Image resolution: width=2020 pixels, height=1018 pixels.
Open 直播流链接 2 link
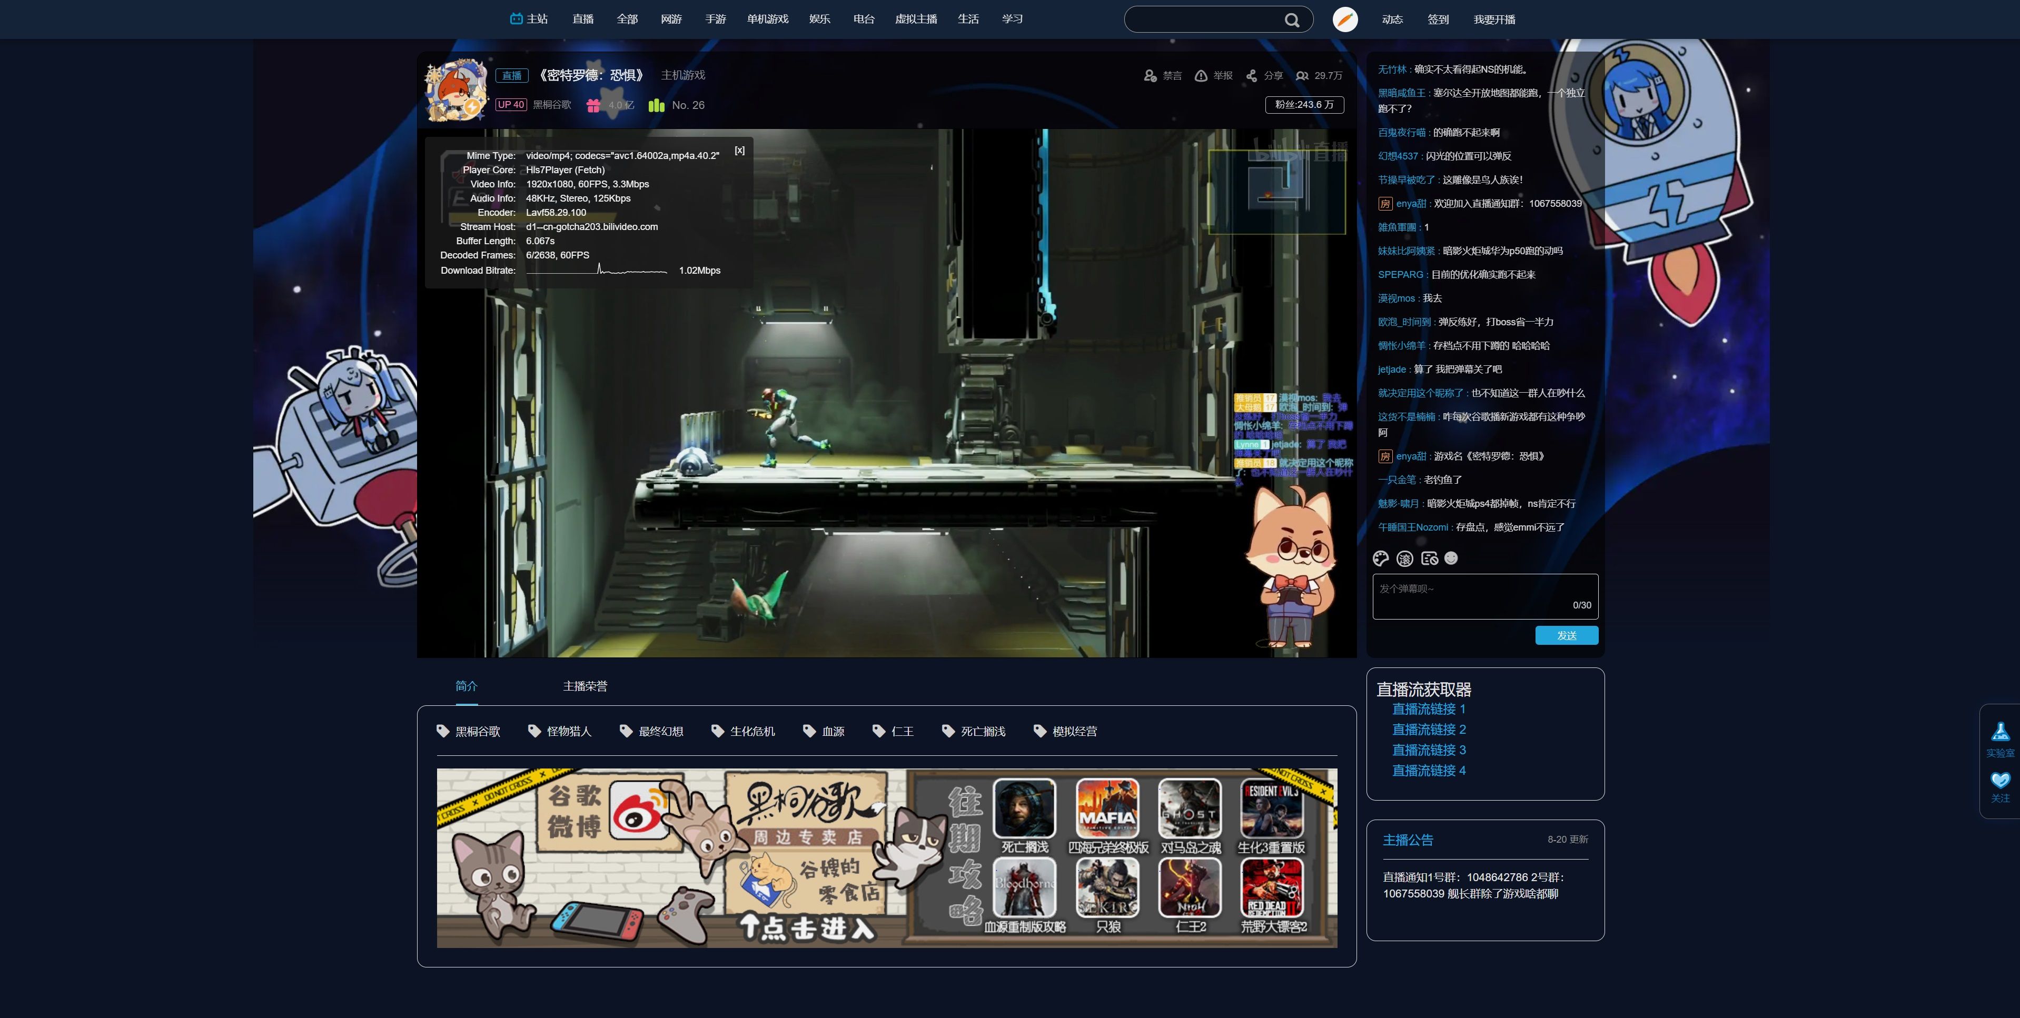point(1428,730)
